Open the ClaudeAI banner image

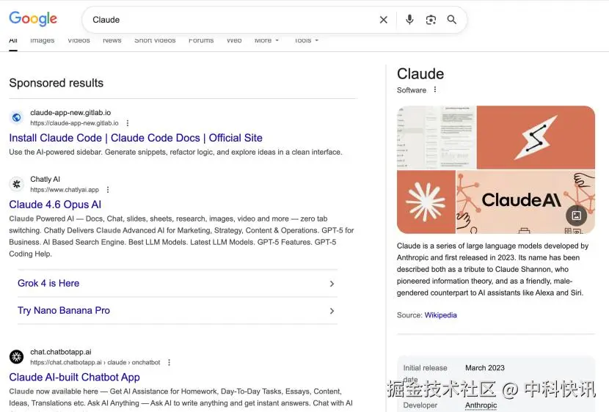(x=525, y=202)
